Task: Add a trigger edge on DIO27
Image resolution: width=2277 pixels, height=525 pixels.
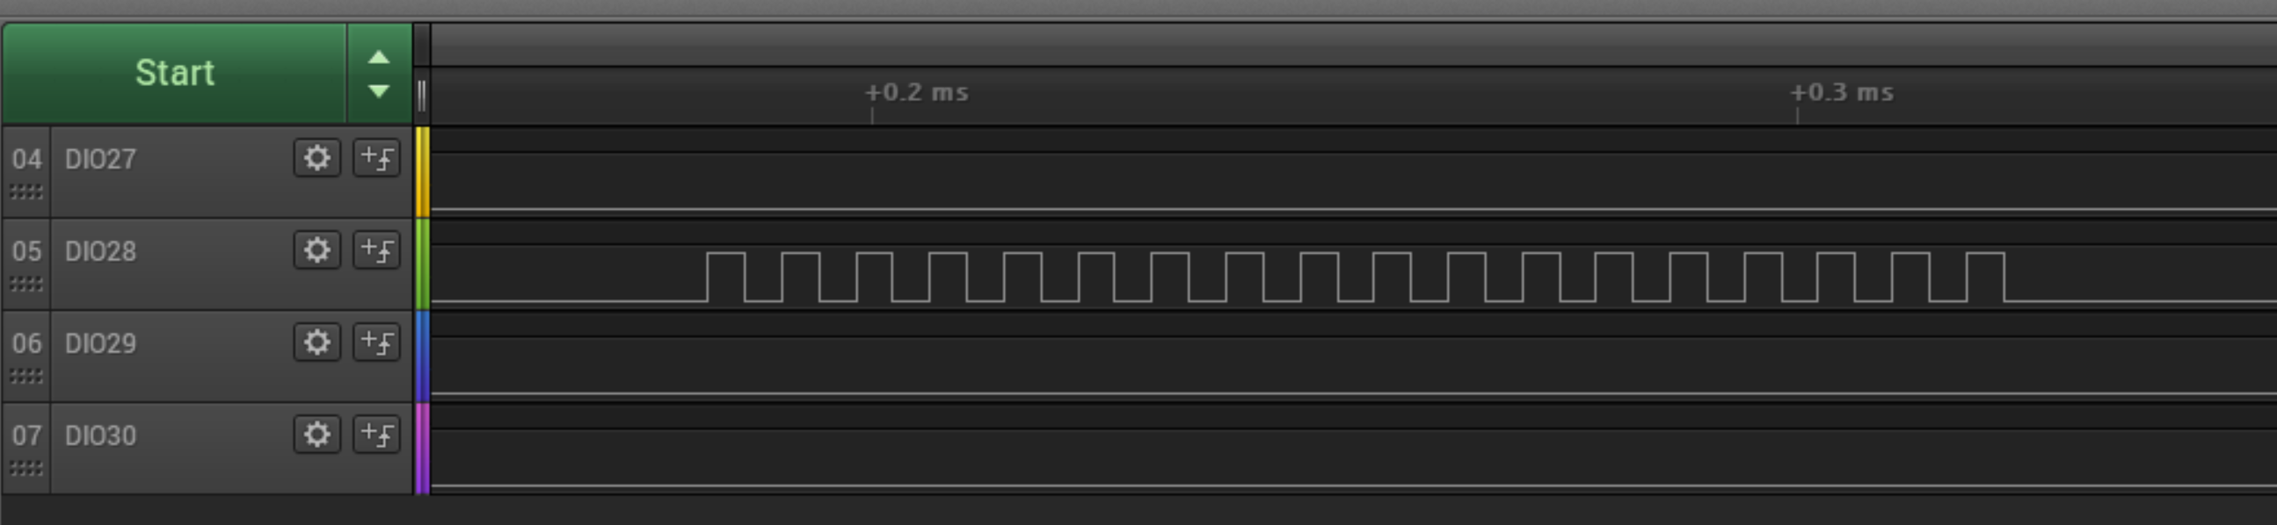Action: tap(375, 159)
